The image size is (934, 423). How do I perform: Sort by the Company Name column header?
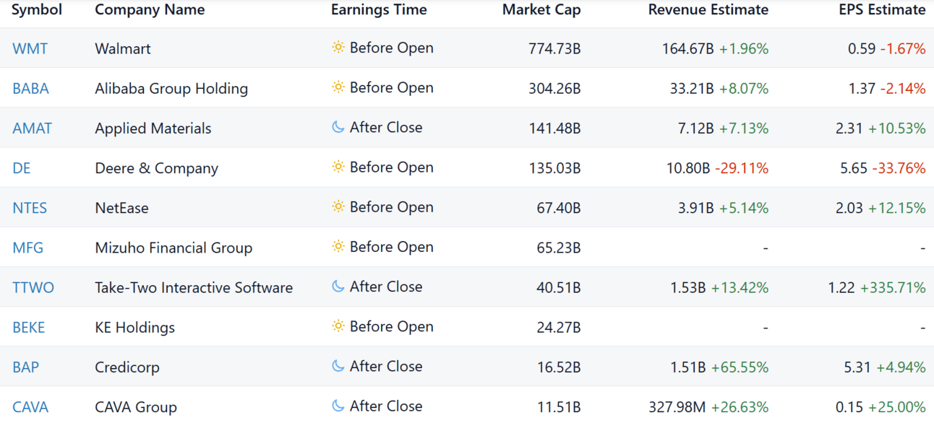coord(150,10)
